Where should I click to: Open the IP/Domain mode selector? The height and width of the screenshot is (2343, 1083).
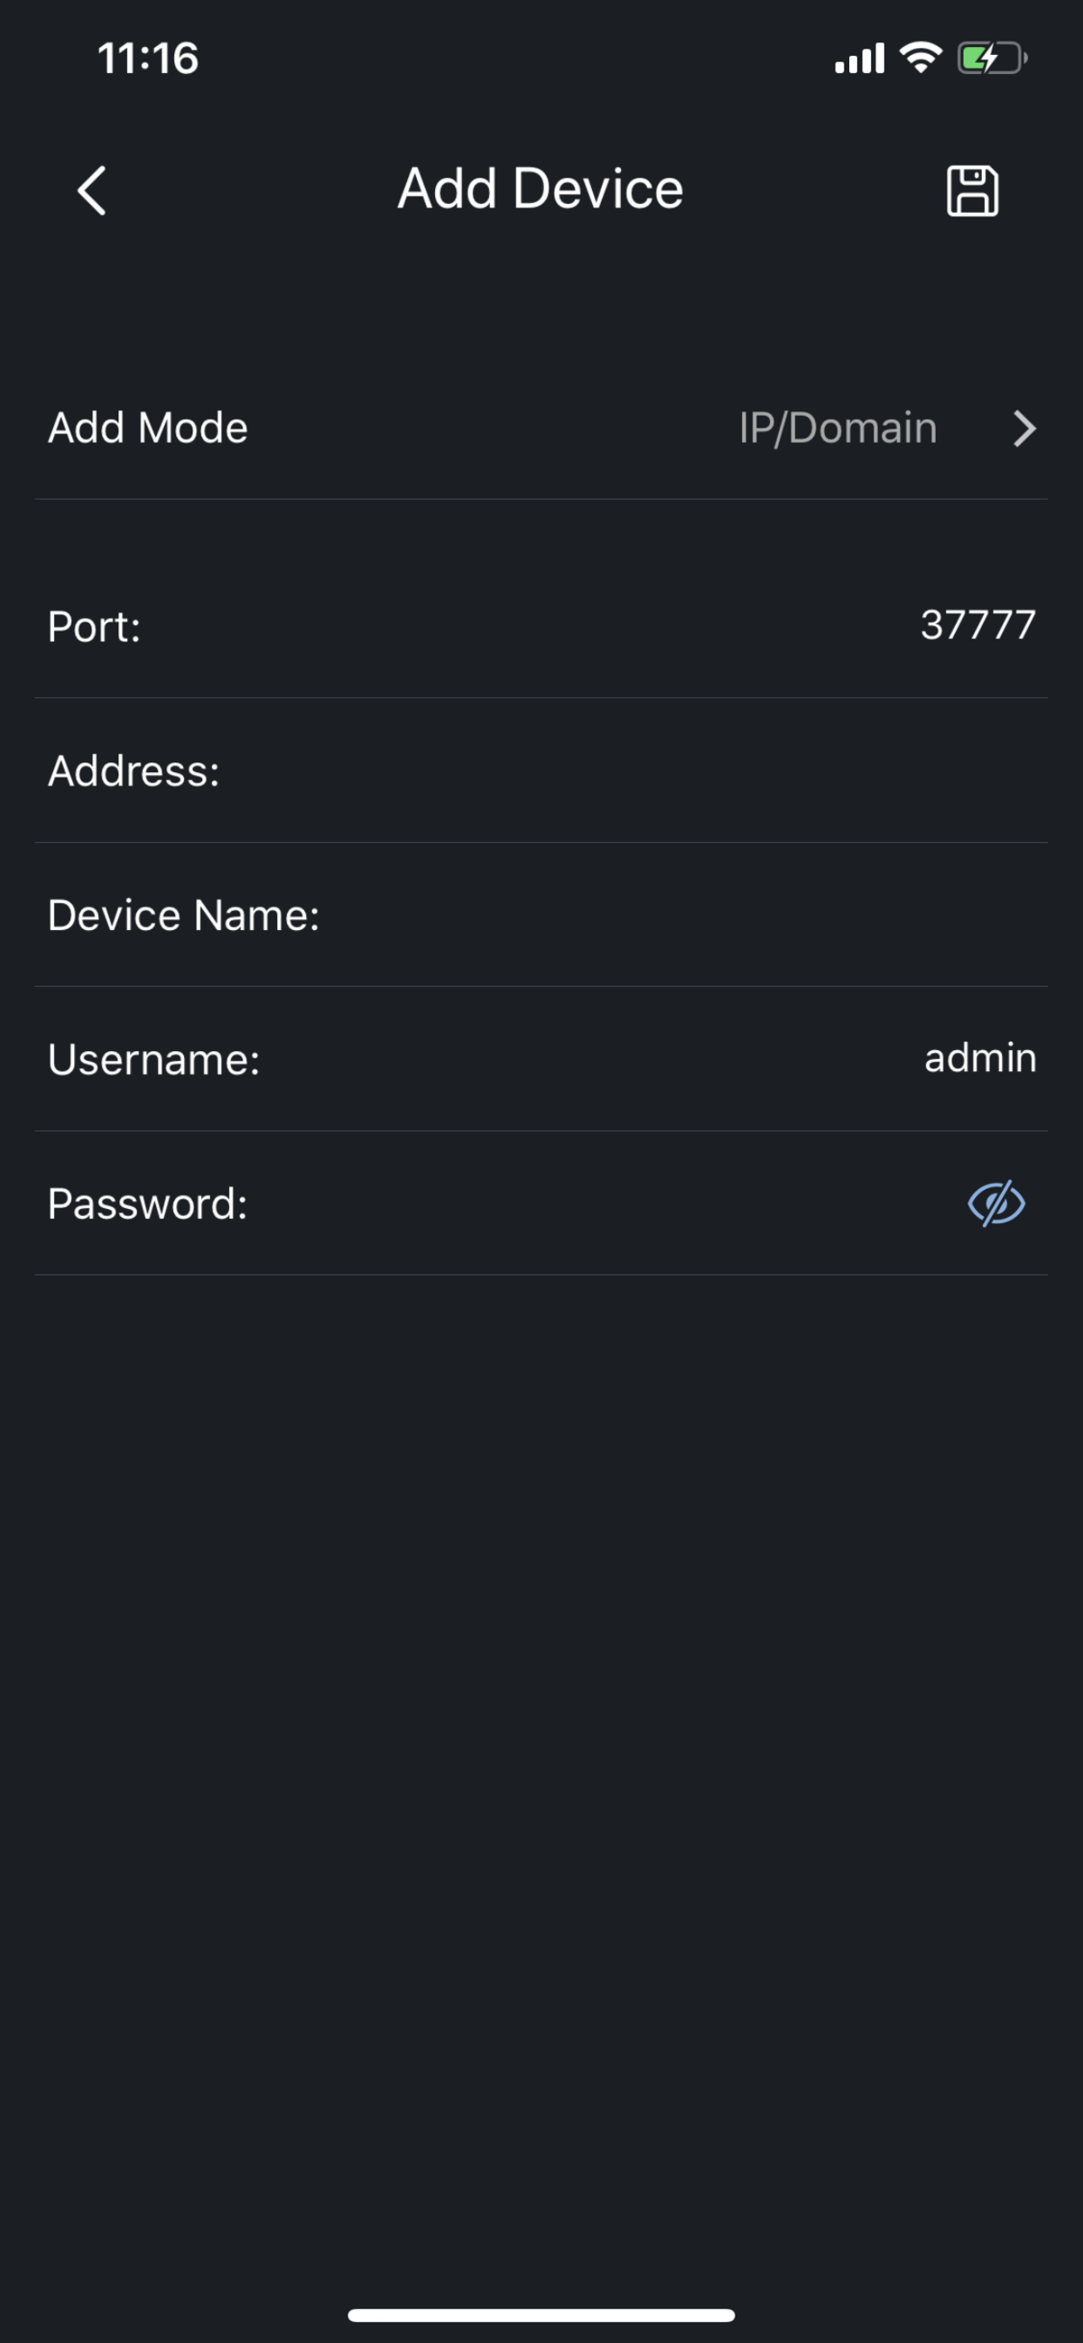pos(838,429)
